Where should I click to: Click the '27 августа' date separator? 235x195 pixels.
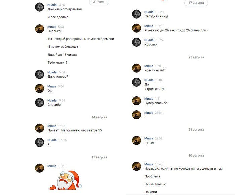(x=196, y=57)
